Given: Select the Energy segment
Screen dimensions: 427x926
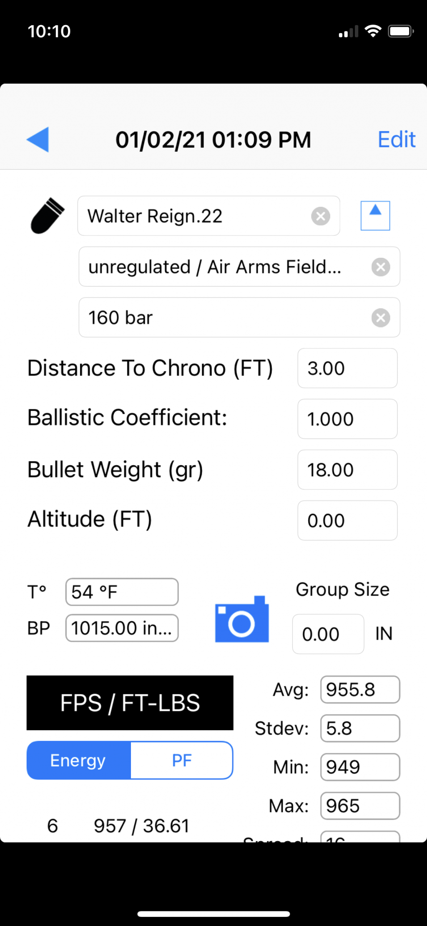Looking at the screenshot, I should tap(79, 760).
